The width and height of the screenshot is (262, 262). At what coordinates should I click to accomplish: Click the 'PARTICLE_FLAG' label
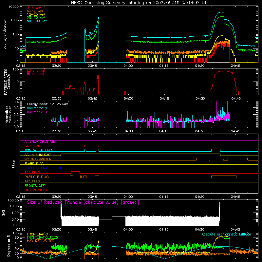point(37,177)
